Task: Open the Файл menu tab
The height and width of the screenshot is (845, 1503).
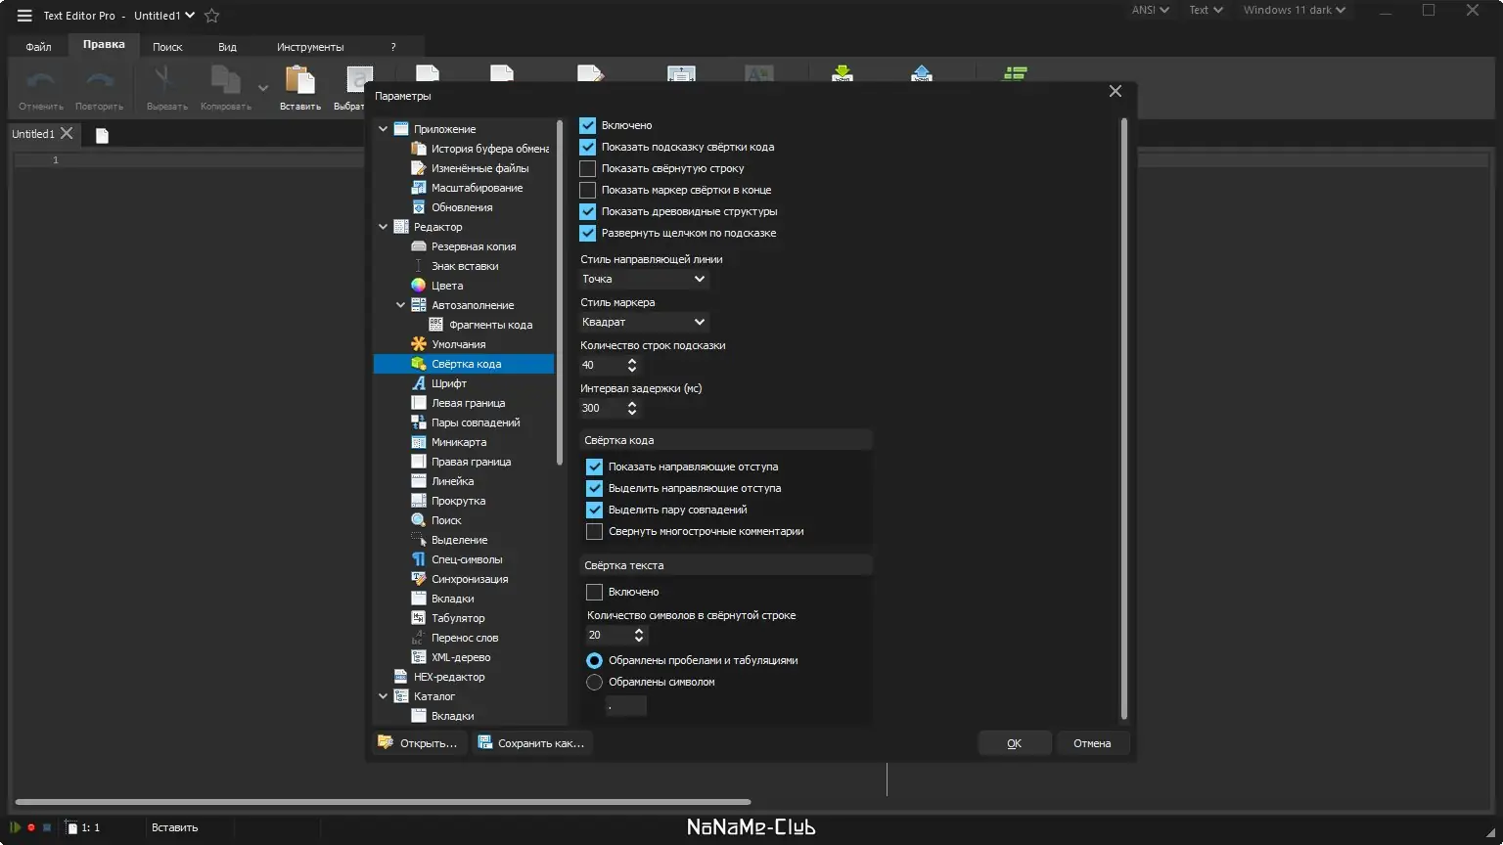Action: coord(39,47)
